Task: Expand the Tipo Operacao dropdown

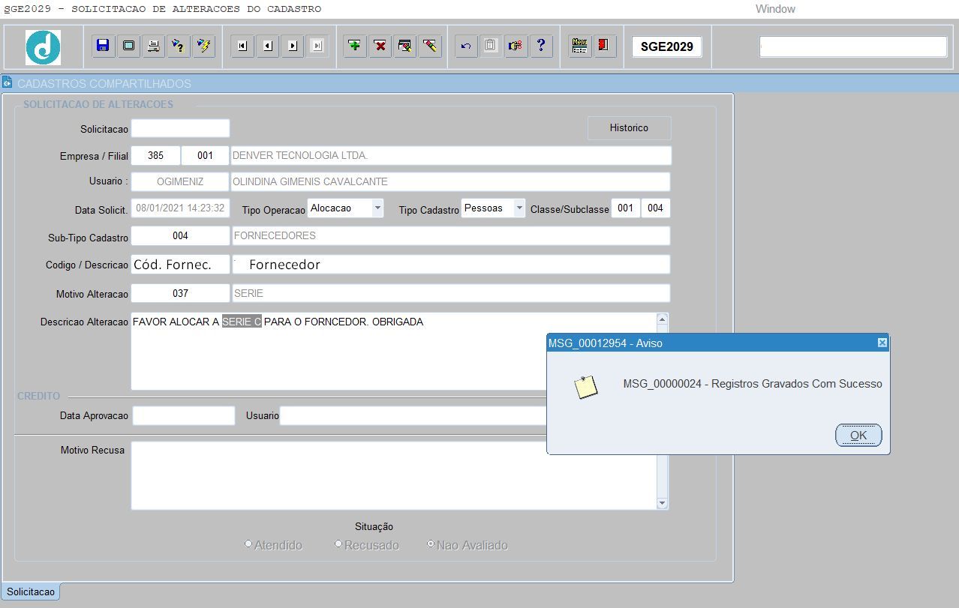Action: pyautogui.click(x=377, y=208)
